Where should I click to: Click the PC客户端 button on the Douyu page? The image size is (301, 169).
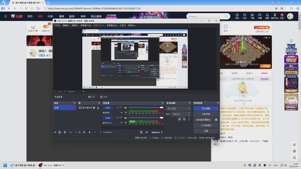[x=261, y=27]
